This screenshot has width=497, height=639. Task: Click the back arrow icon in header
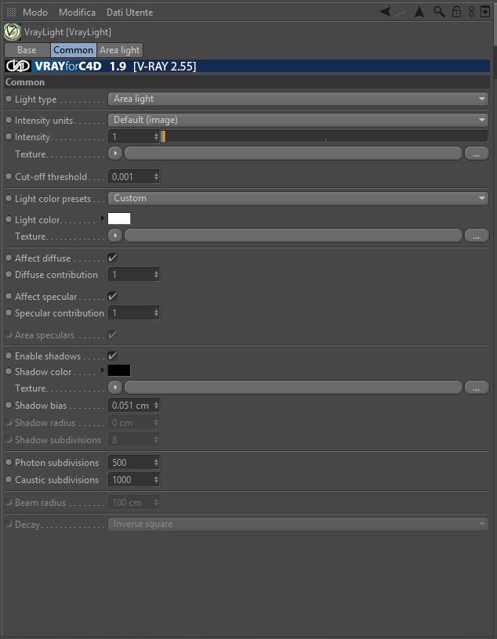tap(385, 12)
